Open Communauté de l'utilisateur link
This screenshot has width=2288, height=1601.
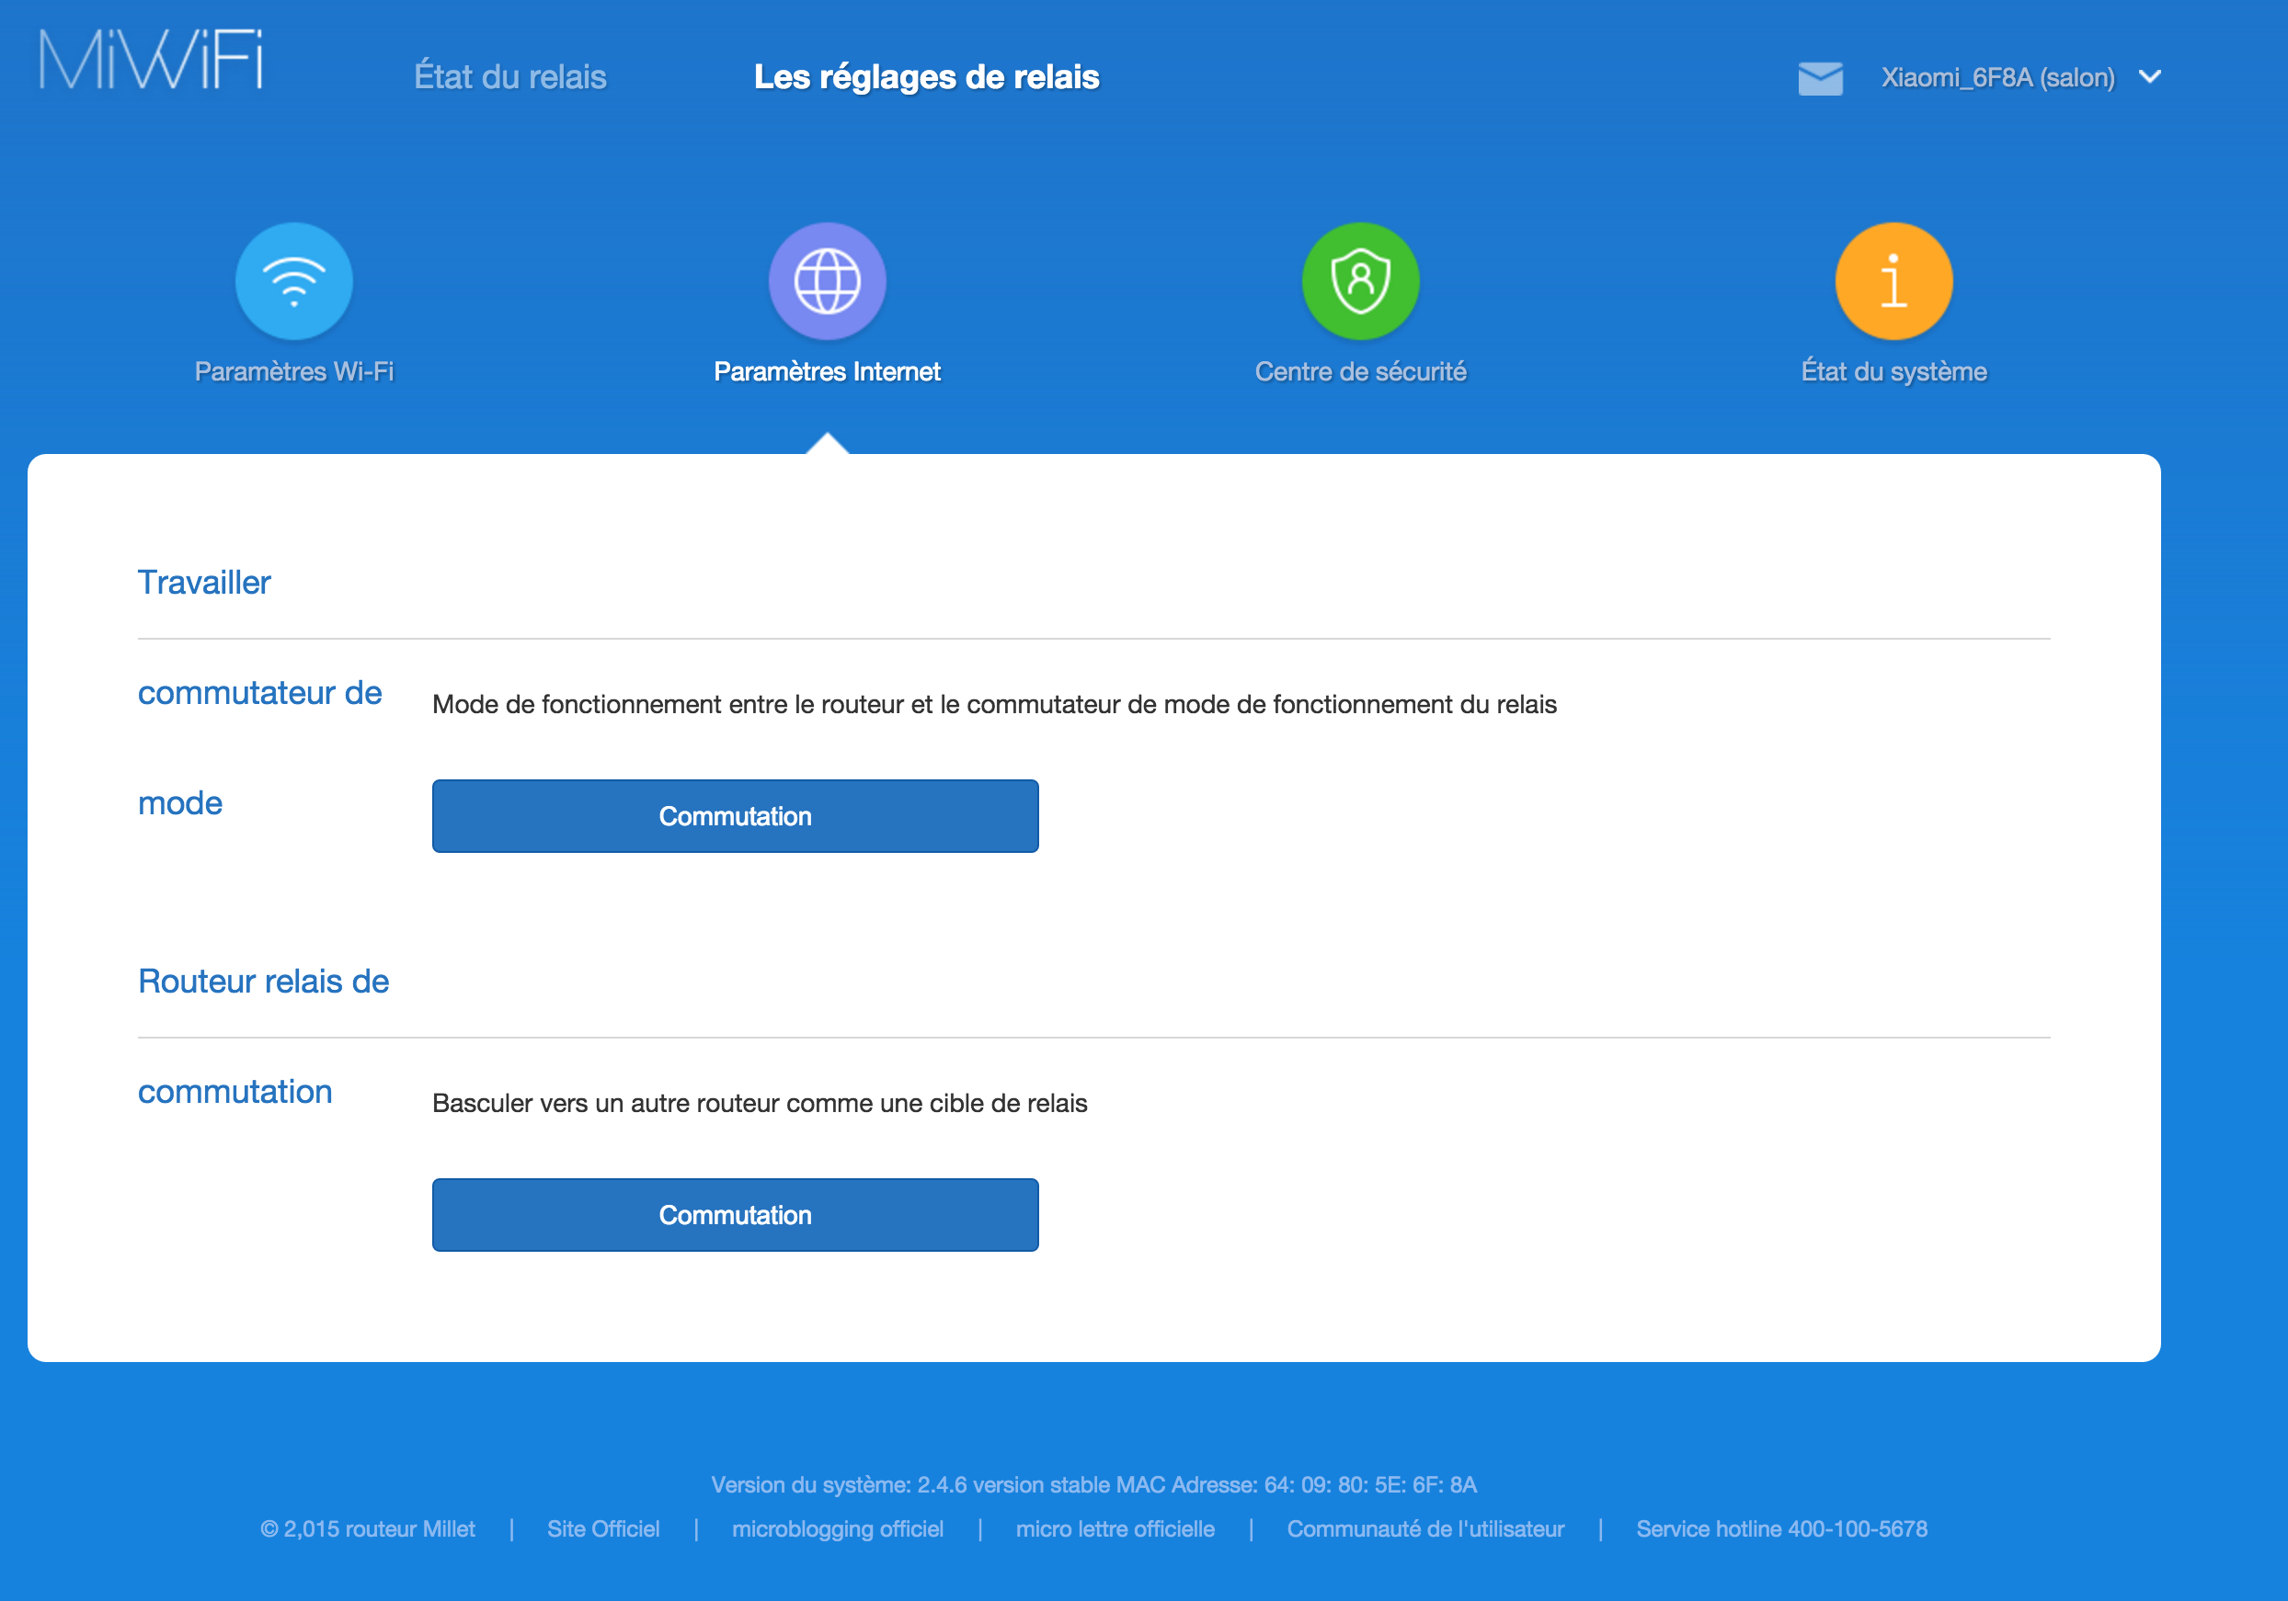1425,1528
